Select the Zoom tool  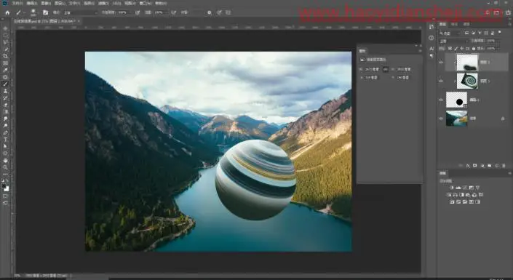[x=5, y=167]
